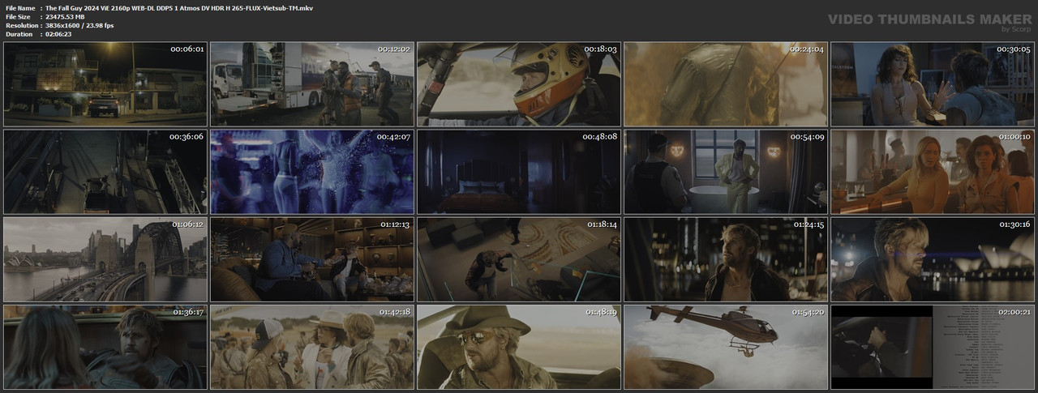Click the harbour bridge thumbnail at 01:06:12

tap(105, 259)
